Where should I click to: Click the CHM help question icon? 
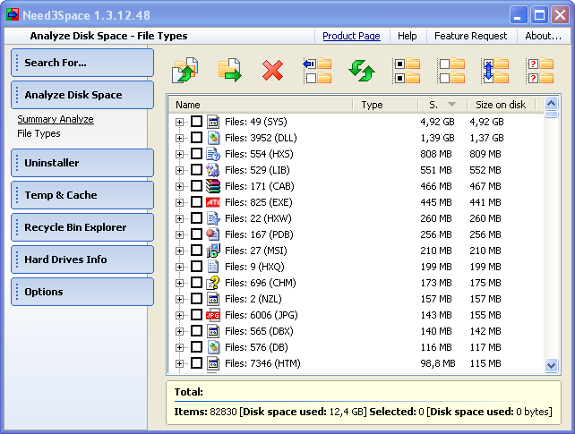[x=213, y=283]
